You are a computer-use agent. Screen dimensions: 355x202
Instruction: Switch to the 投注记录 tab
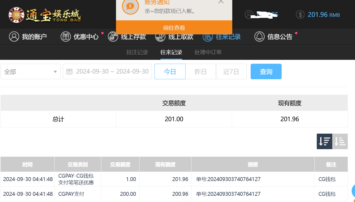tap(137, 52)
